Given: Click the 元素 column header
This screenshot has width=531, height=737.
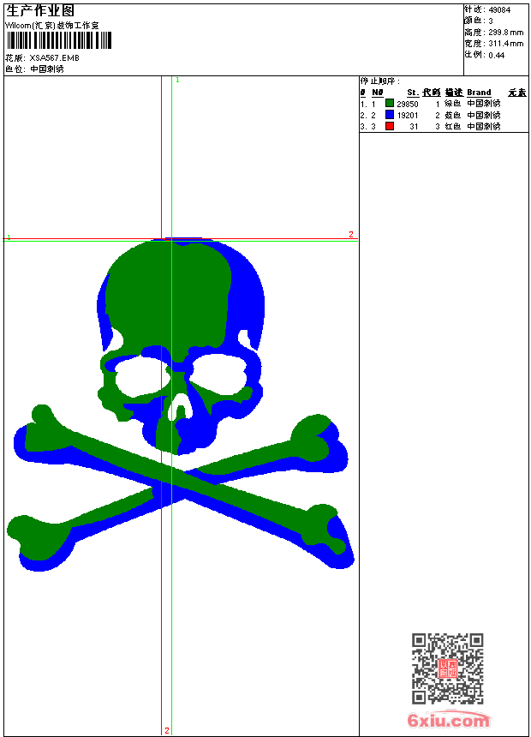Looking at the screenshot, I should [516, 93].
